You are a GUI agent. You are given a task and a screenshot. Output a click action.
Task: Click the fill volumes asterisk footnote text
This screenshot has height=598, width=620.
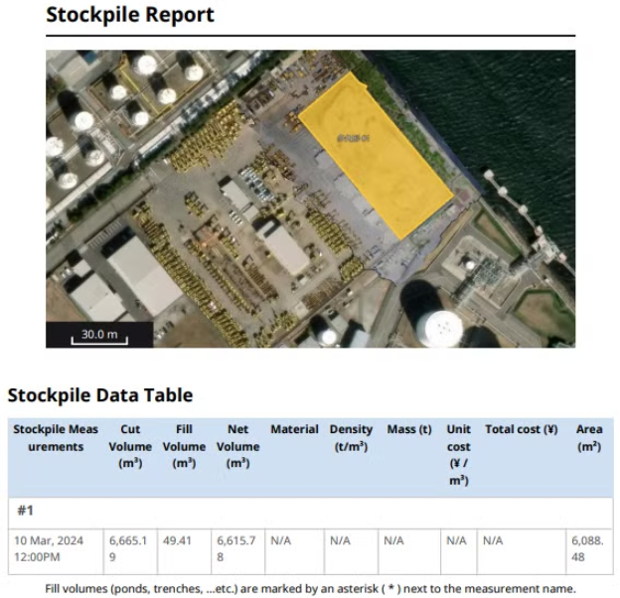click(310, 588)
